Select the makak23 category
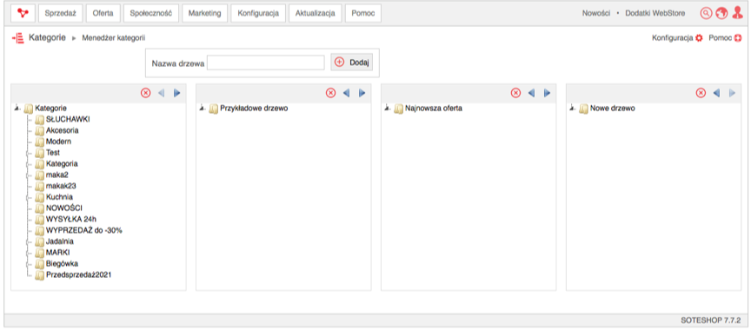 point(61,186)
